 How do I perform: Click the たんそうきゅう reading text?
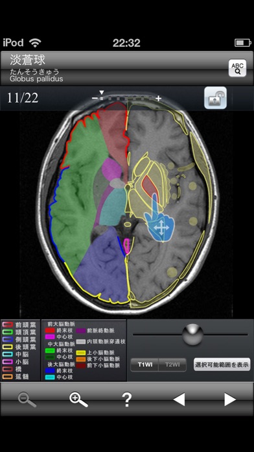coord(34,71)
